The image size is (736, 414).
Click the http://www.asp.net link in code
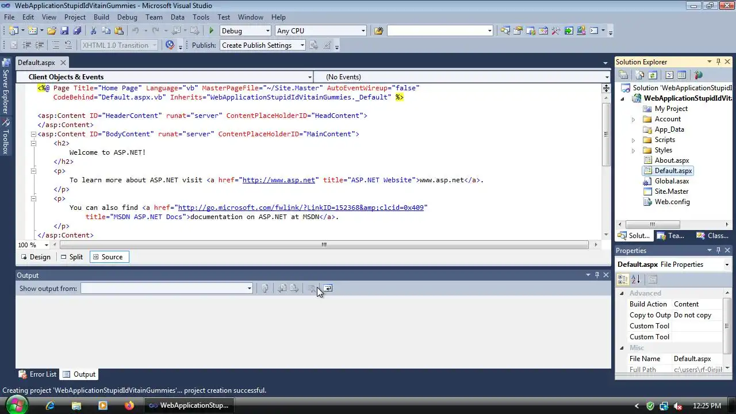(x=279, y=180)
